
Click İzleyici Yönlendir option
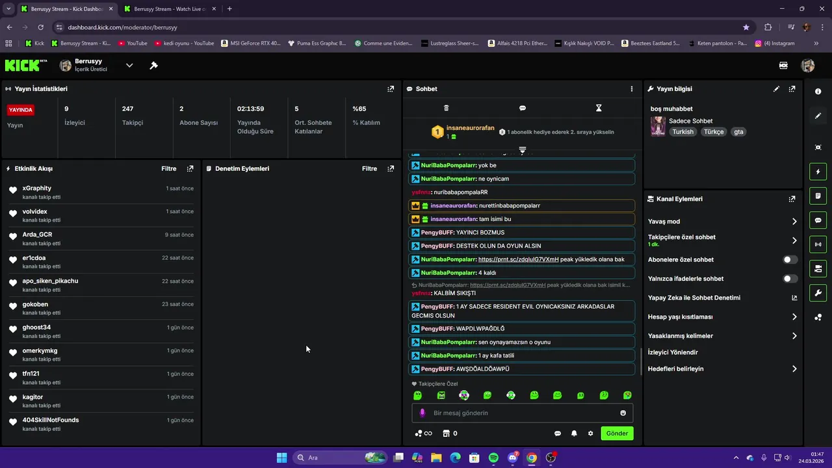pyautogui.click(x=673, y=352)
